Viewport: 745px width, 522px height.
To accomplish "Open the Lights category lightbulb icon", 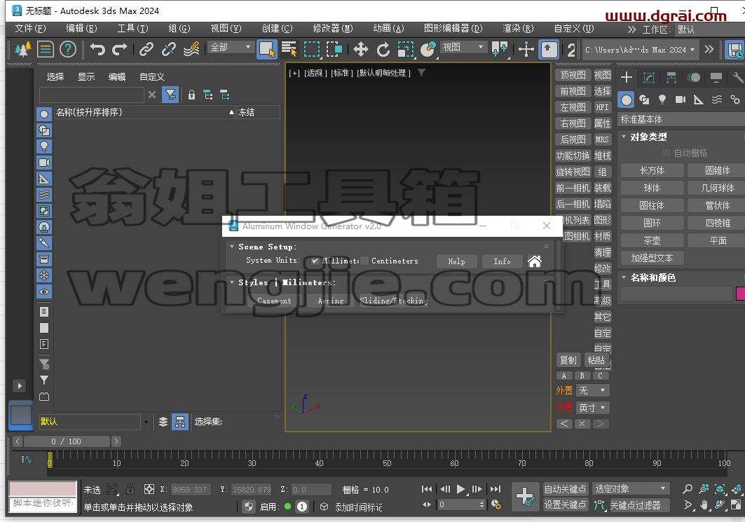I will pyautogui.click(x=662, y=99).
